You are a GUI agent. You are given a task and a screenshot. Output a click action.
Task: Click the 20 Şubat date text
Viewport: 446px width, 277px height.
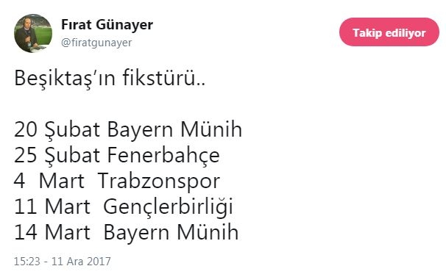(57, 130)
